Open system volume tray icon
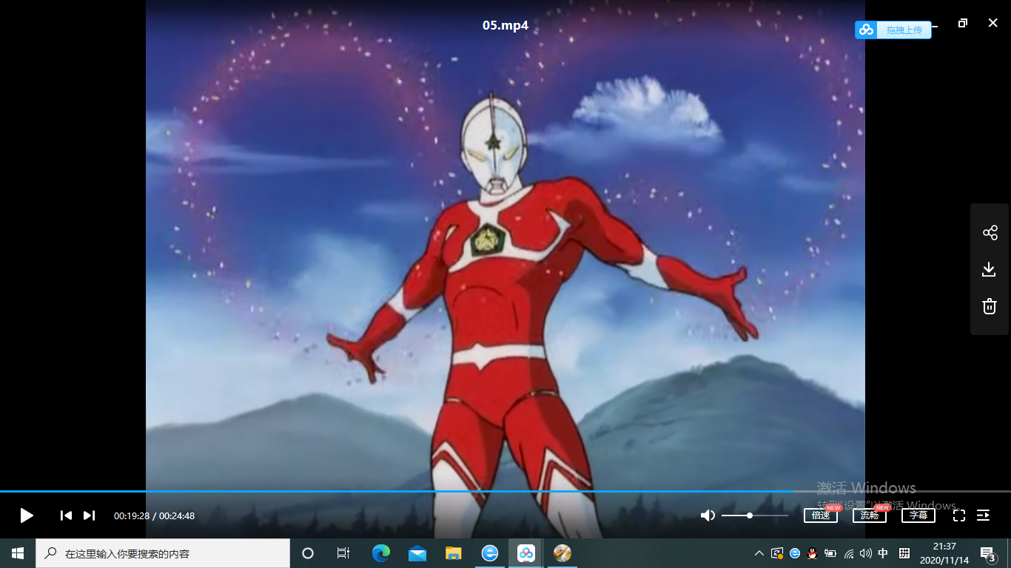The height and width of the screenshot is (568, 1011). [865, 553]
